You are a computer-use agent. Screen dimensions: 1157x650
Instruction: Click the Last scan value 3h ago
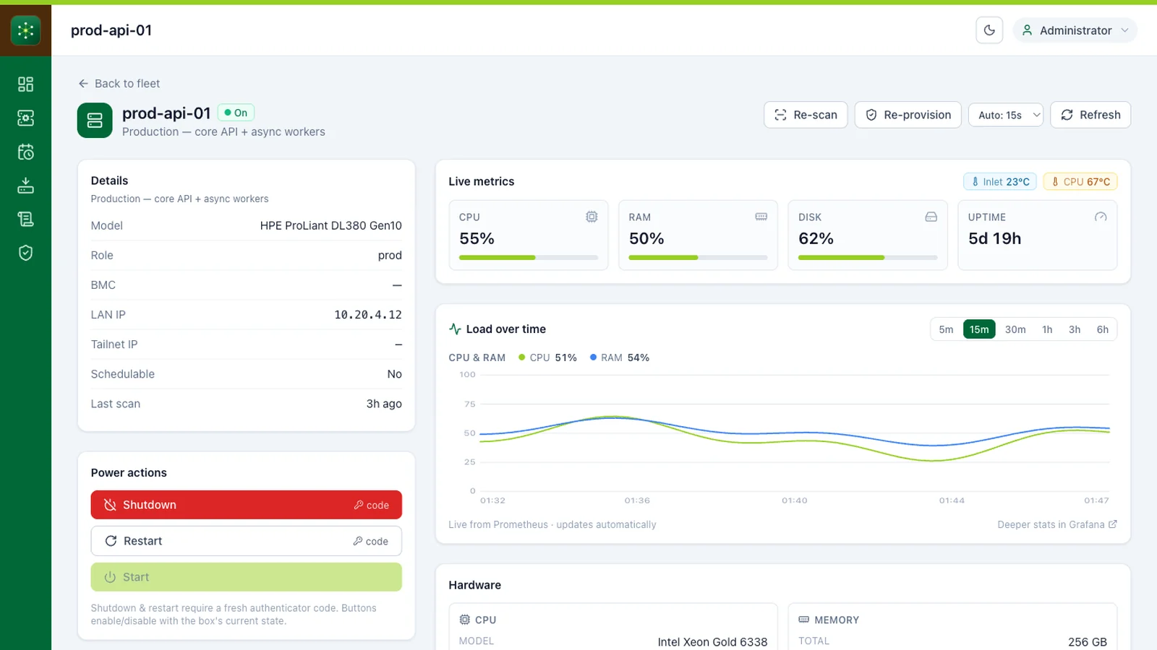coord(384,404)
